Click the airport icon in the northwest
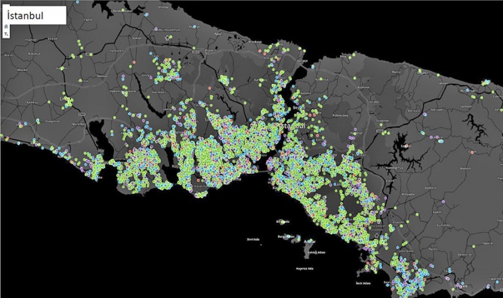Image resolution: width=503 pixels, height=298 pixels. tap(167, 38)
